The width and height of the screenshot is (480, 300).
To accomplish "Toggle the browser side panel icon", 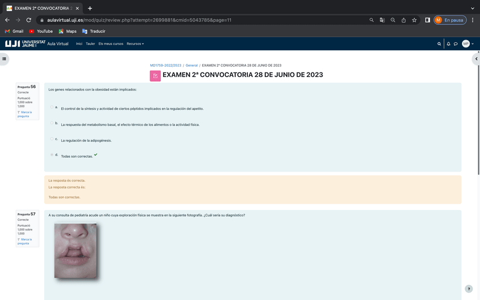I will 427,20.
